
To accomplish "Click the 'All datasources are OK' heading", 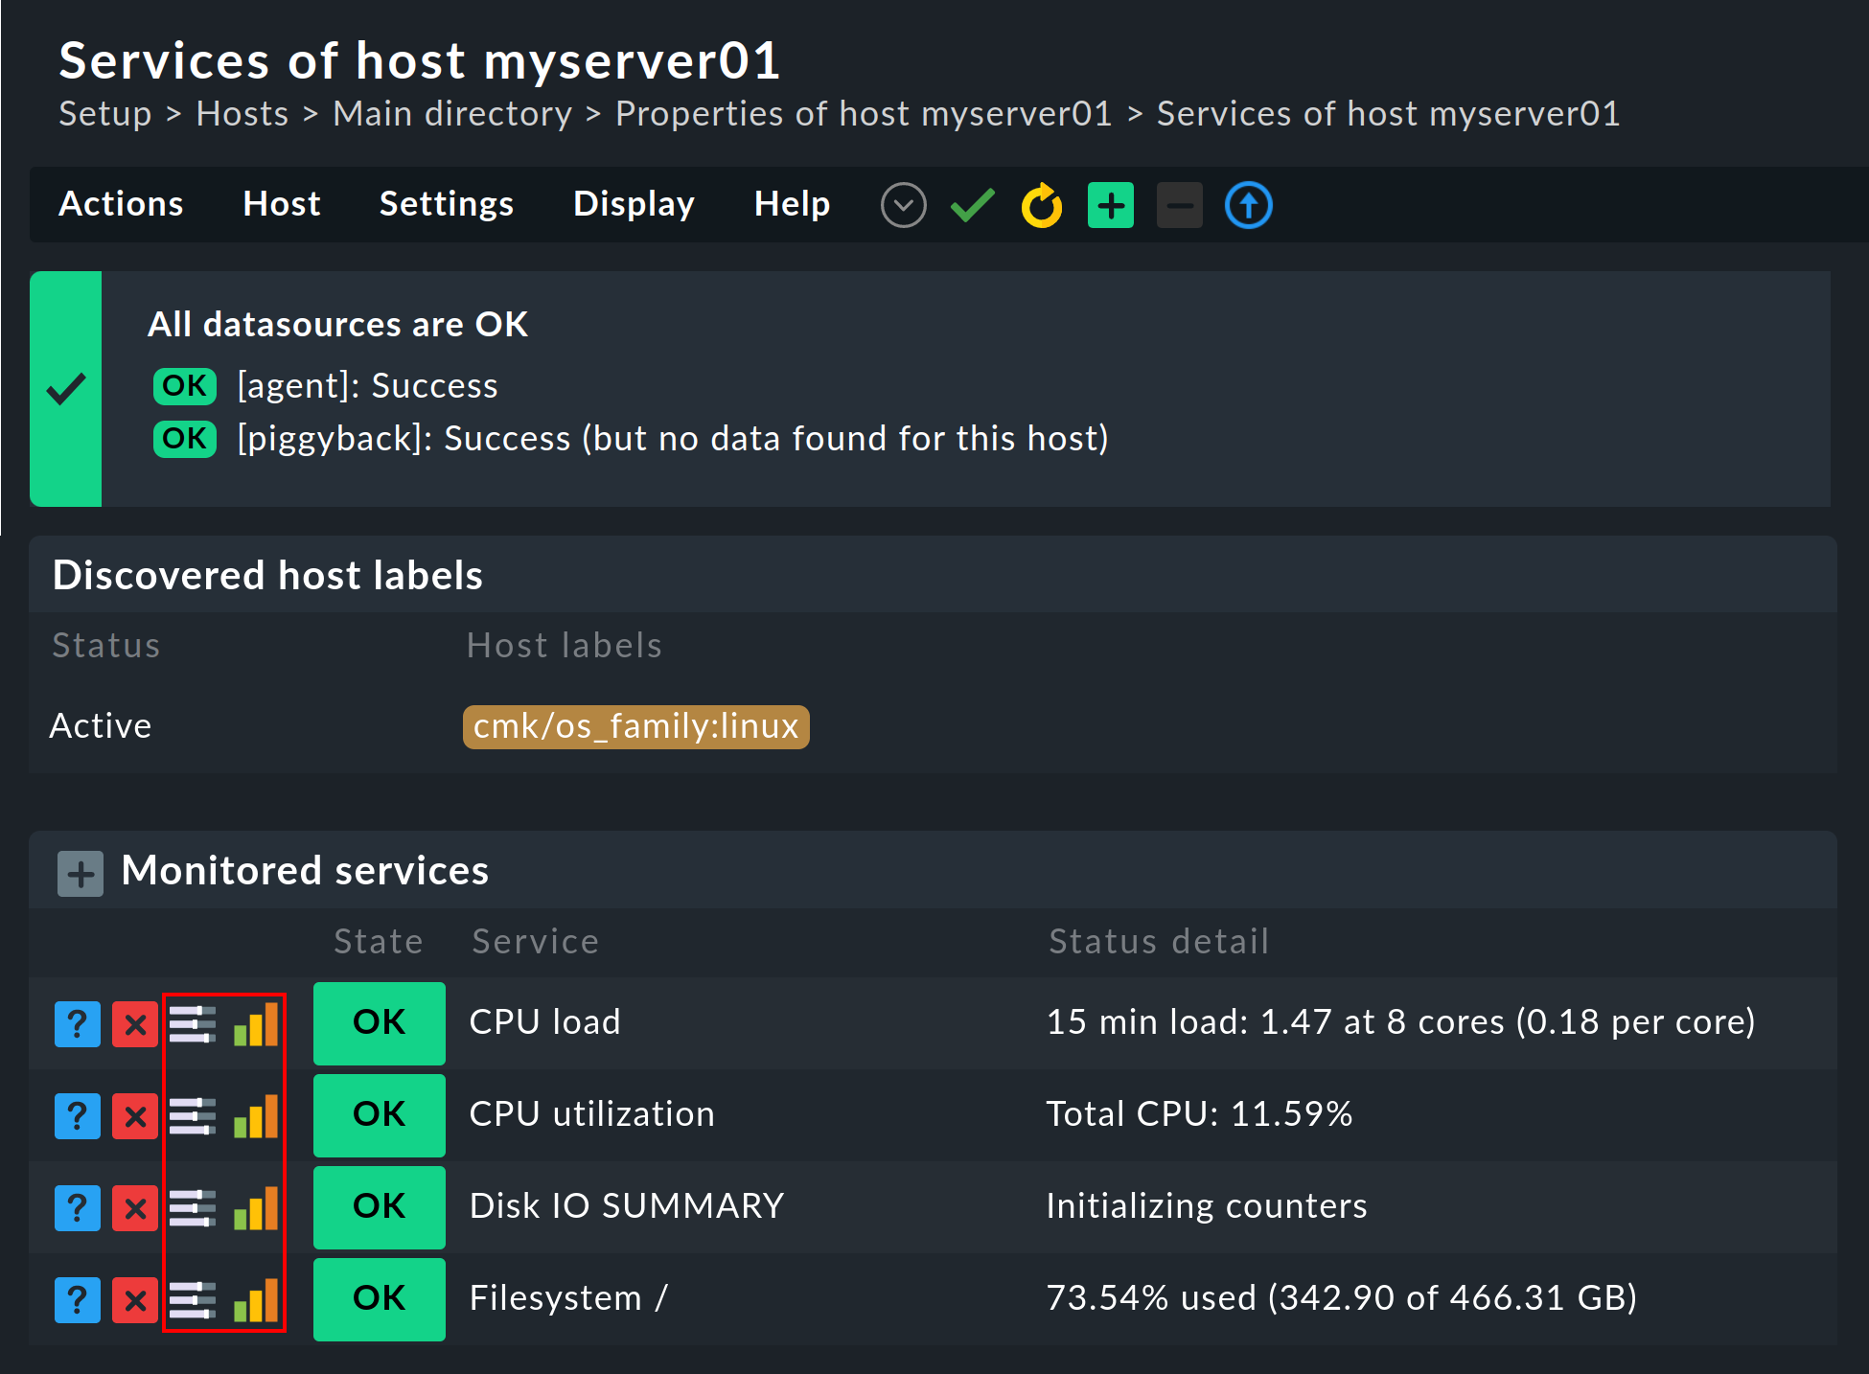I will [338, 325].
